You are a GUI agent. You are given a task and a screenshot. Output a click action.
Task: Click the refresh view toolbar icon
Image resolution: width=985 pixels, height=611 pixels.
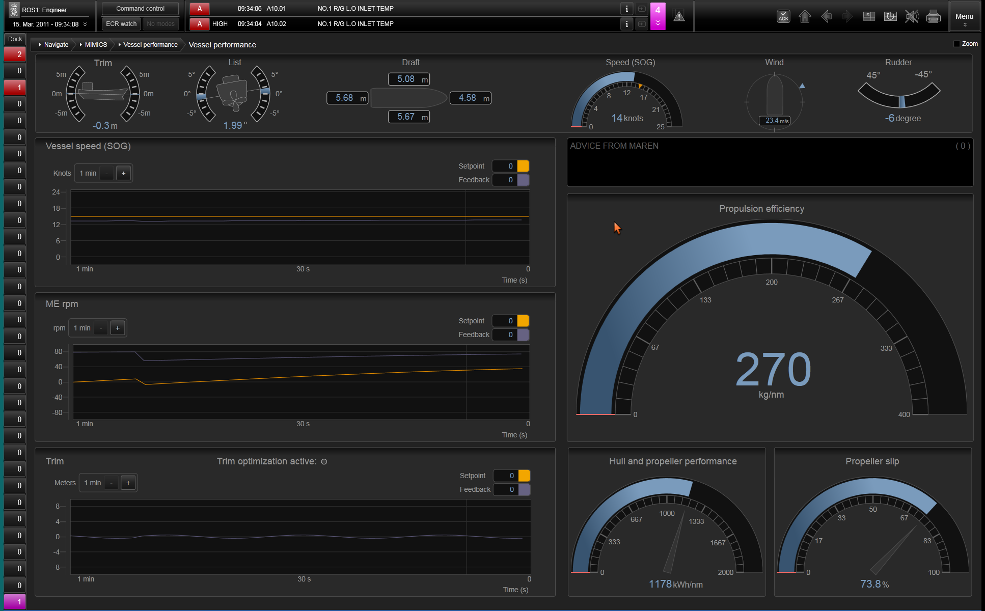890,16
